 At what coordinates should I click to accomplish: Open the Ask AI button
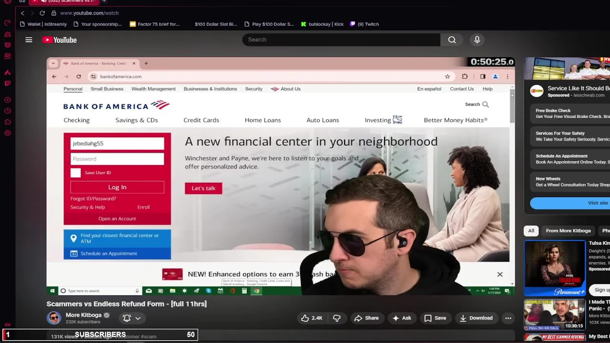tap(401, 318)
